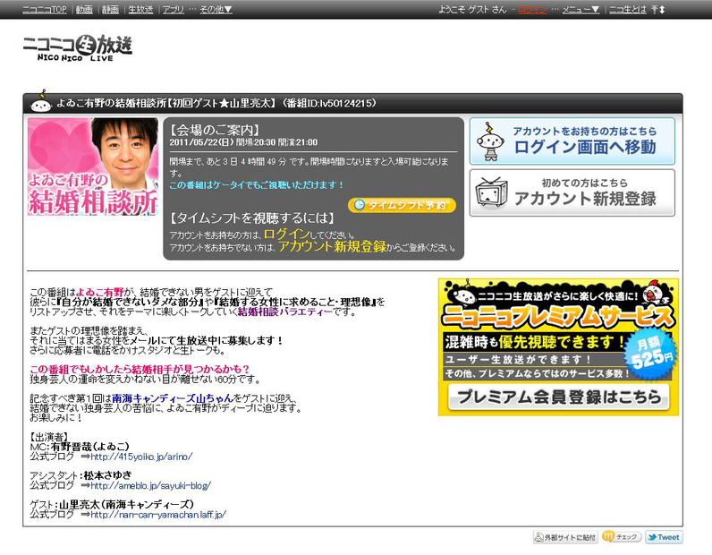
Task: Click the 混雑時も優先視聴できます! banner text
Action: click(x=535, y=342)
